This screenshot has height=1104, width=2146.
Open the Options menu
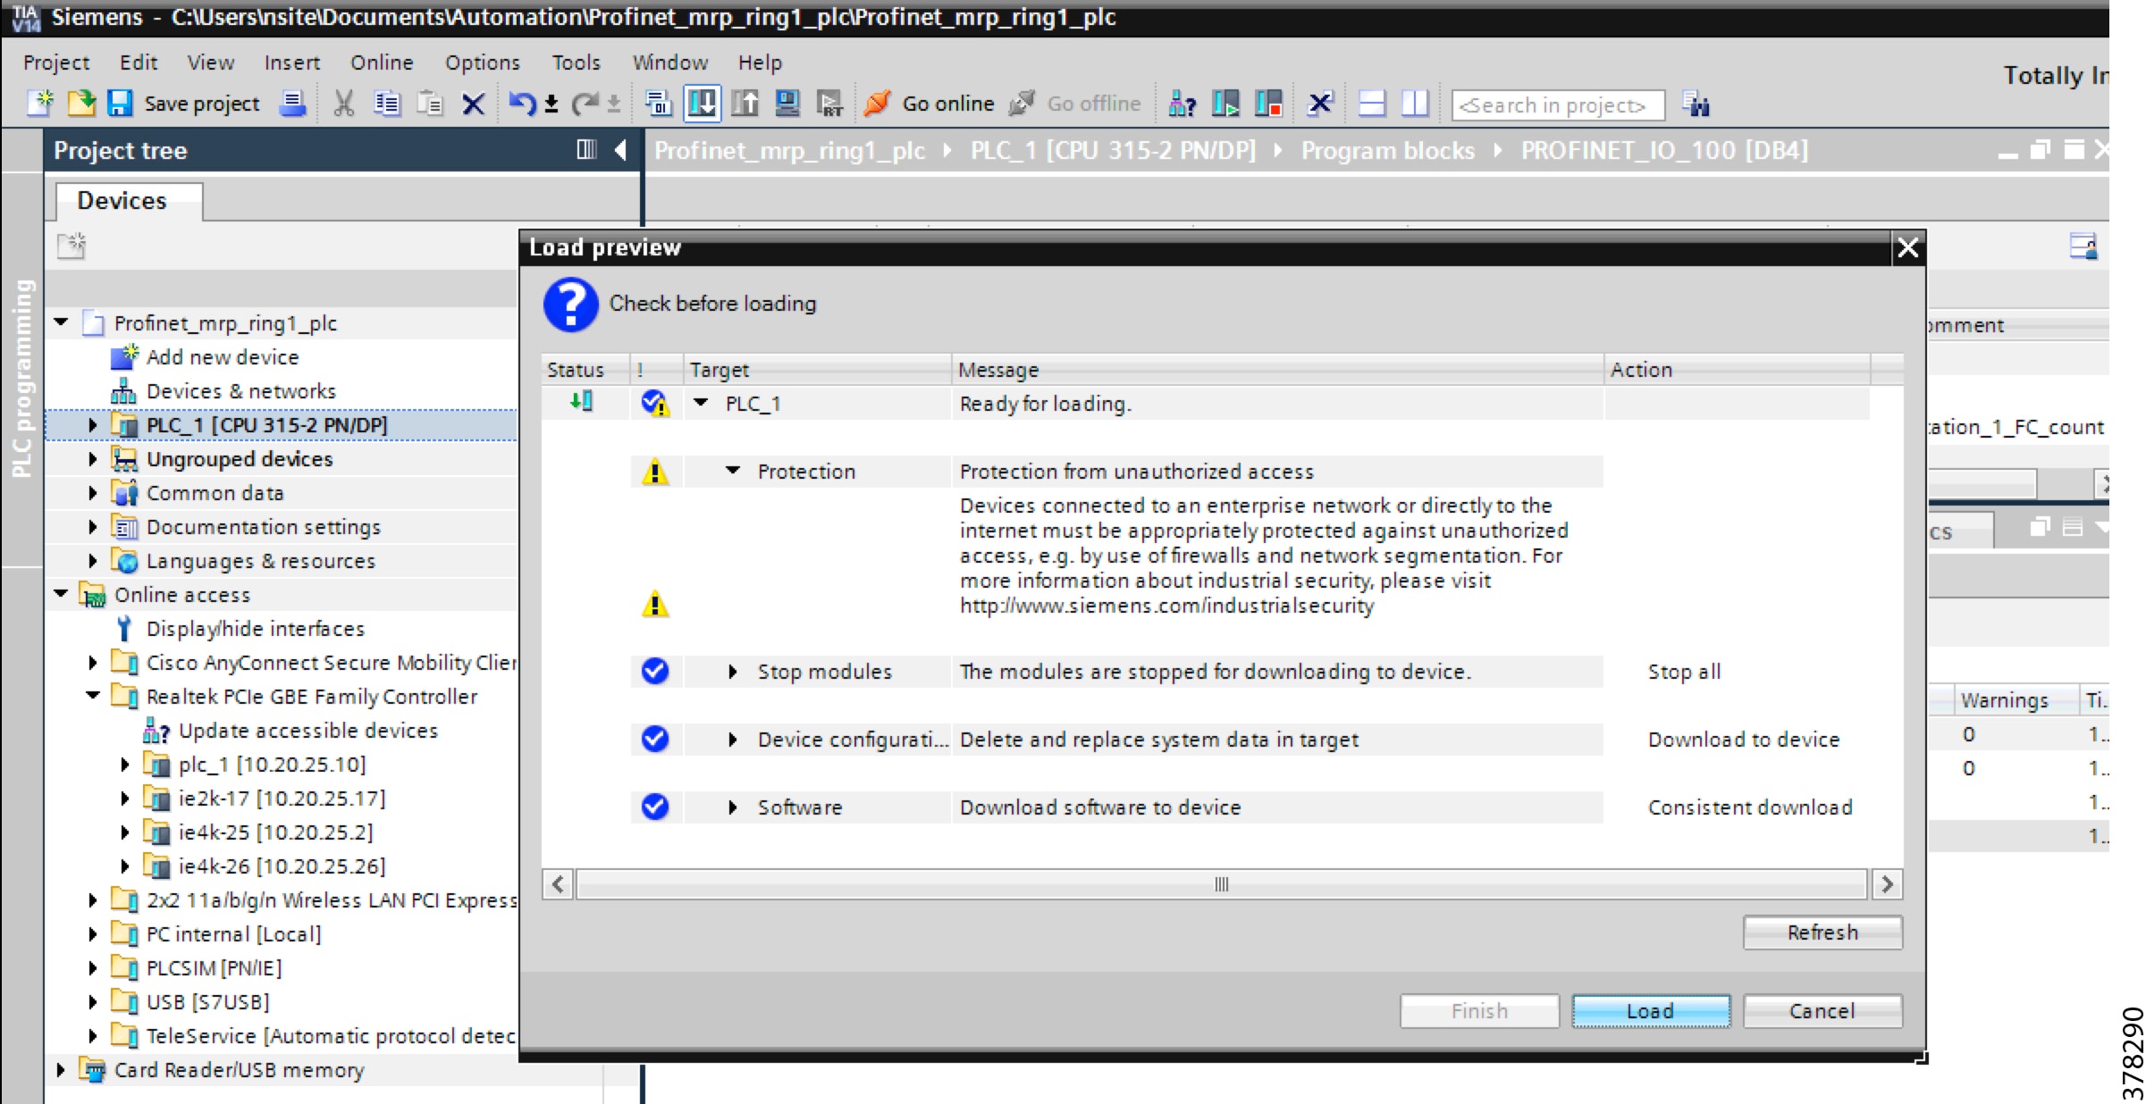coord(483,63)
